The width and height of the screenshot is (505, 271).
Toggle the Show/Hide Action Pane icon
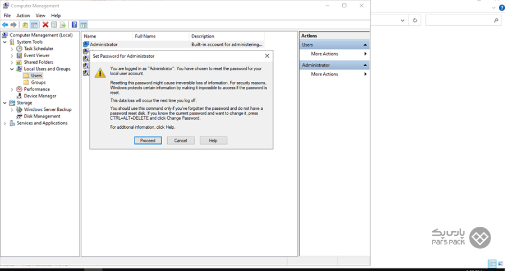[84, 25]
